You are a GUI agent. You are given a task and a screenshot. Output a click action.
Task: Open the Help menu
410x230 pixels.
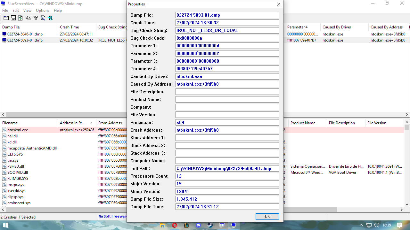click(x=58, y=11)
